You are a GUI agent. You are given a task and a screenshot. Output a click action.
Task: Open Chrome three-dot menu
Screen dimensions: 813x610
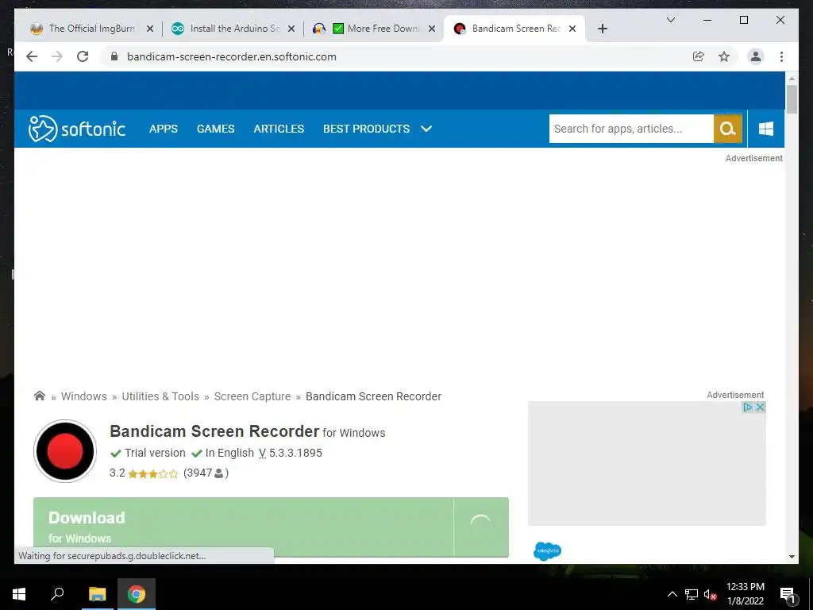pos(781,56)
